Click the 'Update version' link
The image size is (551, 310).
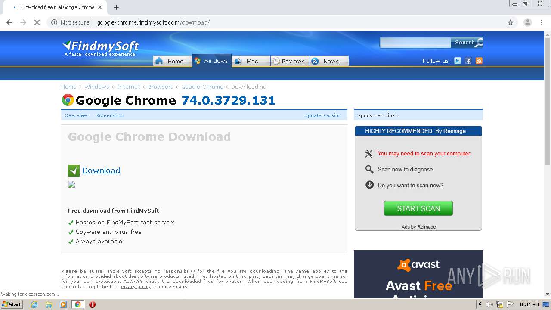click(x=322, y=115)
